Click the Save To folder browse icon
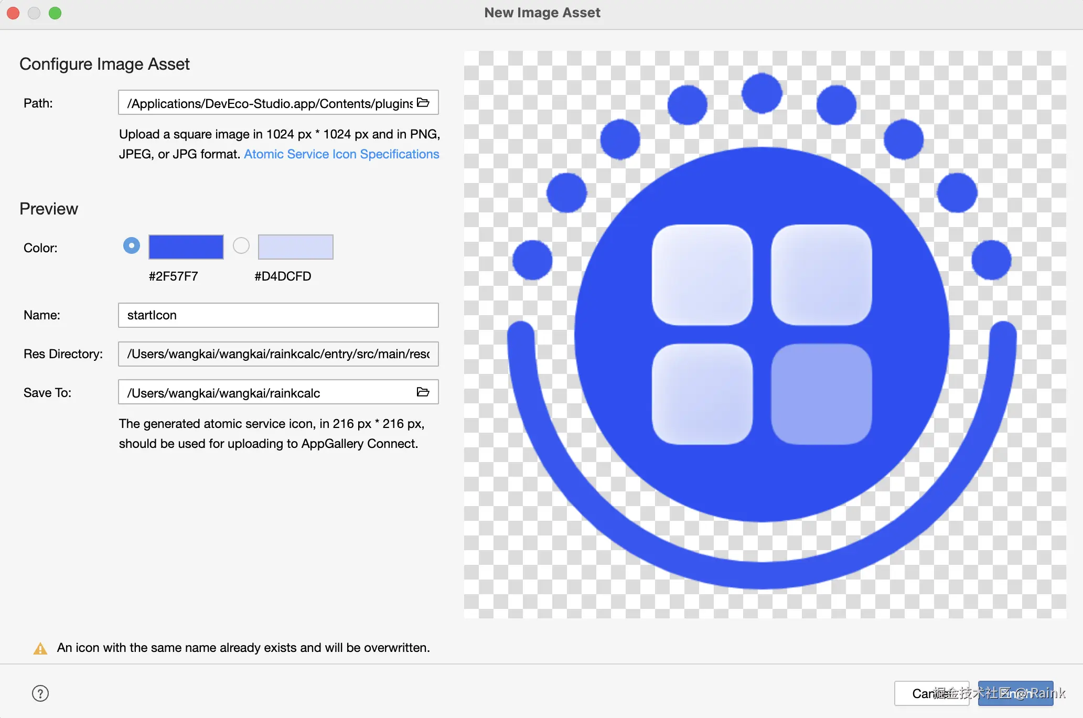The image size is (1083, 718). click(x=423, y=392)
